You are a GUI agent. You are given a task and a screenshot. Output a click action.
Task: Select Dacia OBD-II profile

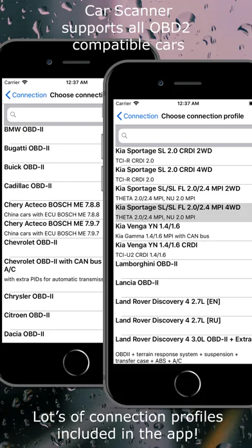point(53,336)
